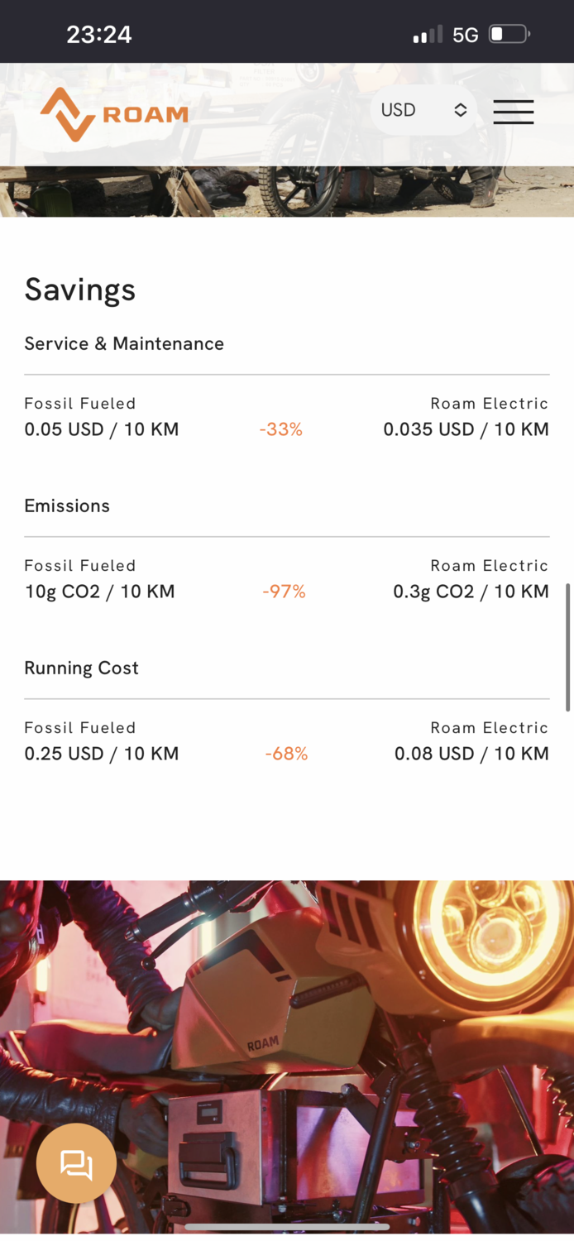Tap the battery indicator in status bar
Image resolution: width=574 pixels, height=1241 pixels.
[x=509, y=34]
